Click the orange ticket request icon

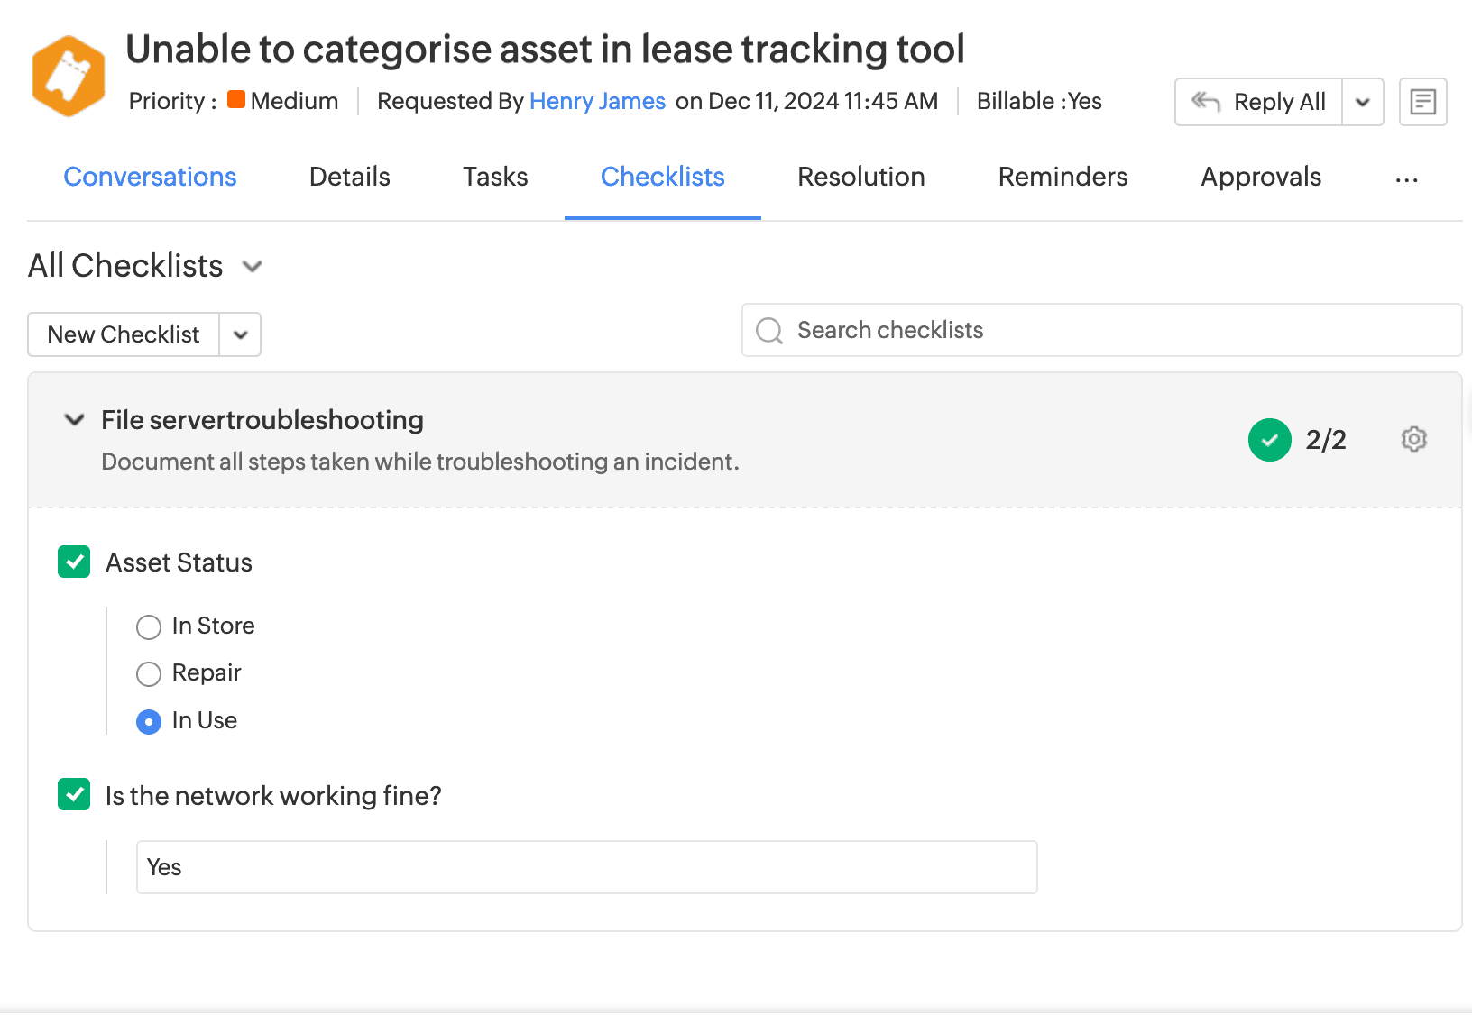[69, 77]
